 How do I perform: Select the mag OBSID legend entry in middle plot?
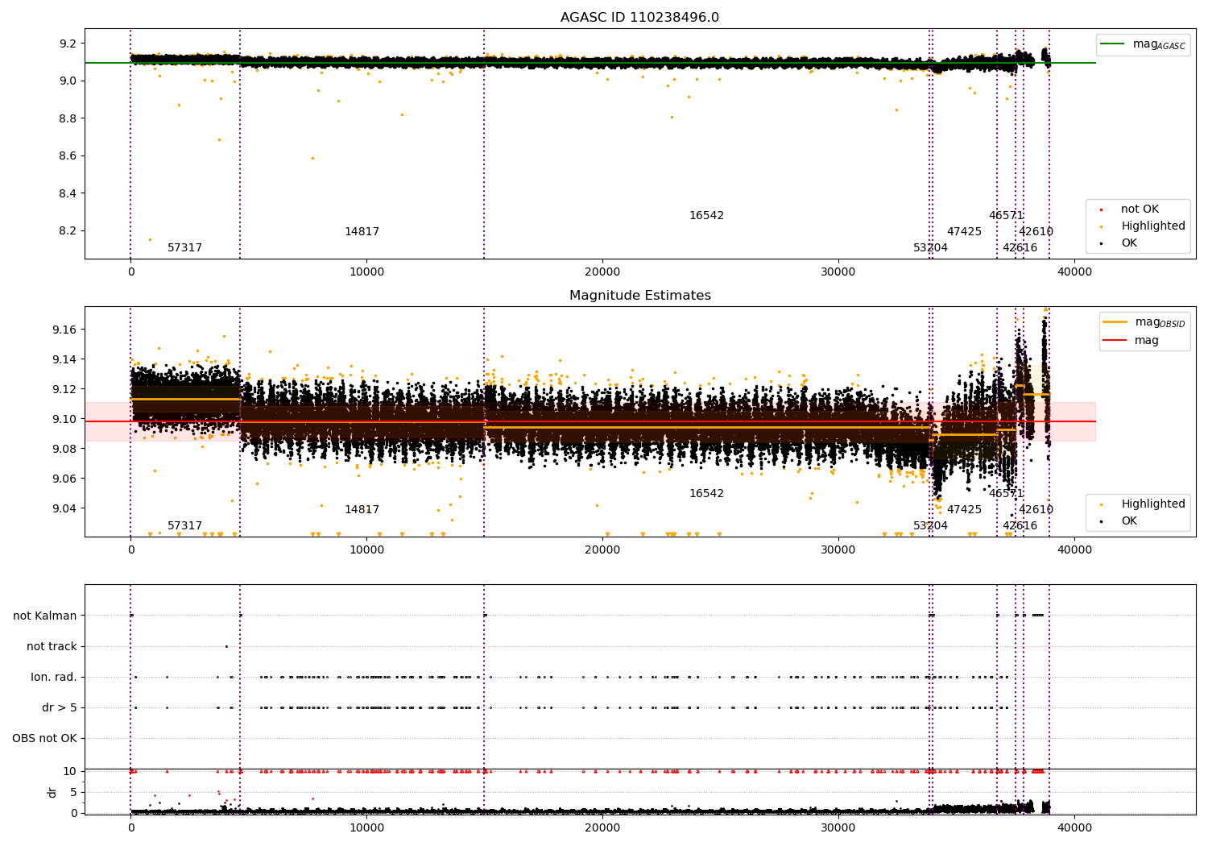(x=1160, y=322)
